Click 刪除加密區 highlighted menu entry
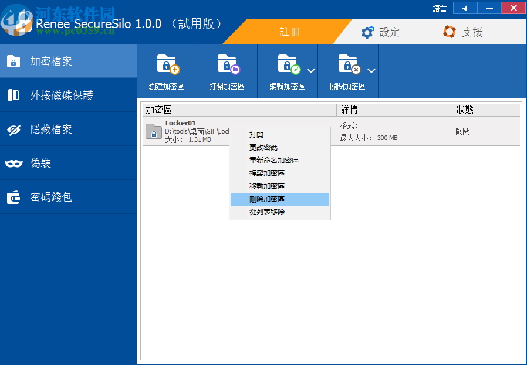 [x=280, y=199]
